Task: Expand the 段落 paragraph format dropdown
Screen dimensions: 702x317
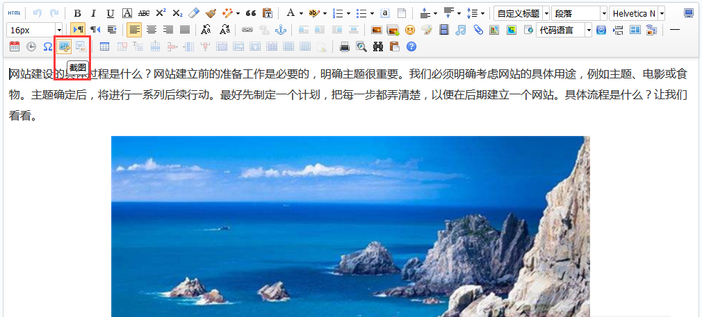Action: pos(603,13)
